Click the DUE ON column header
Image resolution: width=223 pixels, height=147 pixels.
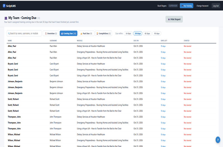click(x=136, y=41)
